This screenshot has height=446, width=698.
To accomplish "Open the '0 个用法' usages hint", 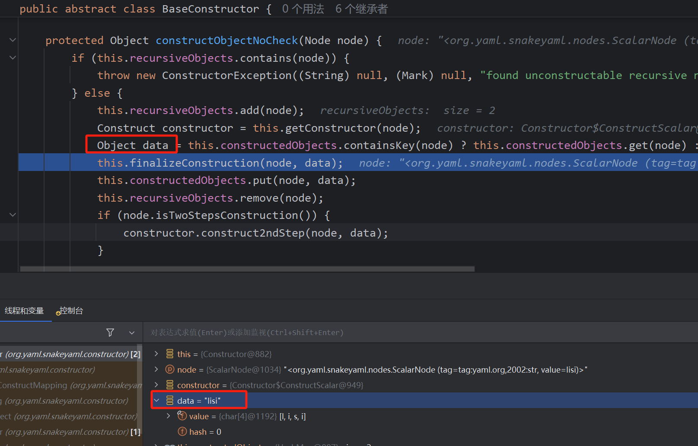I will tap(303, 9).
